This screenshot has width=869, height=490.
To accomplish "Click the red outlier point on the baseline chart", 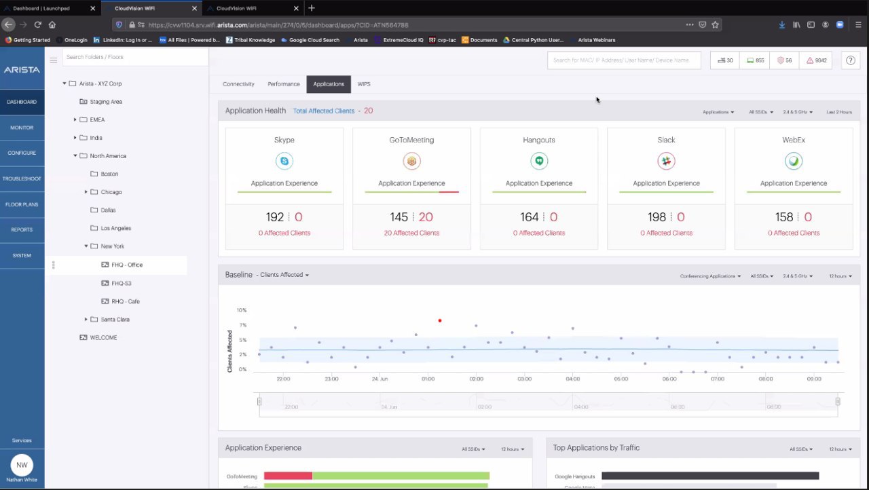I will click(440, 320).
